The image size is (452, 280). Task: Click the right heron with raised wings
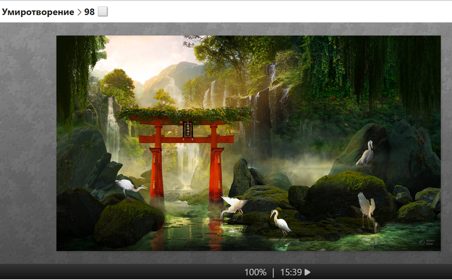coord(367,209)
